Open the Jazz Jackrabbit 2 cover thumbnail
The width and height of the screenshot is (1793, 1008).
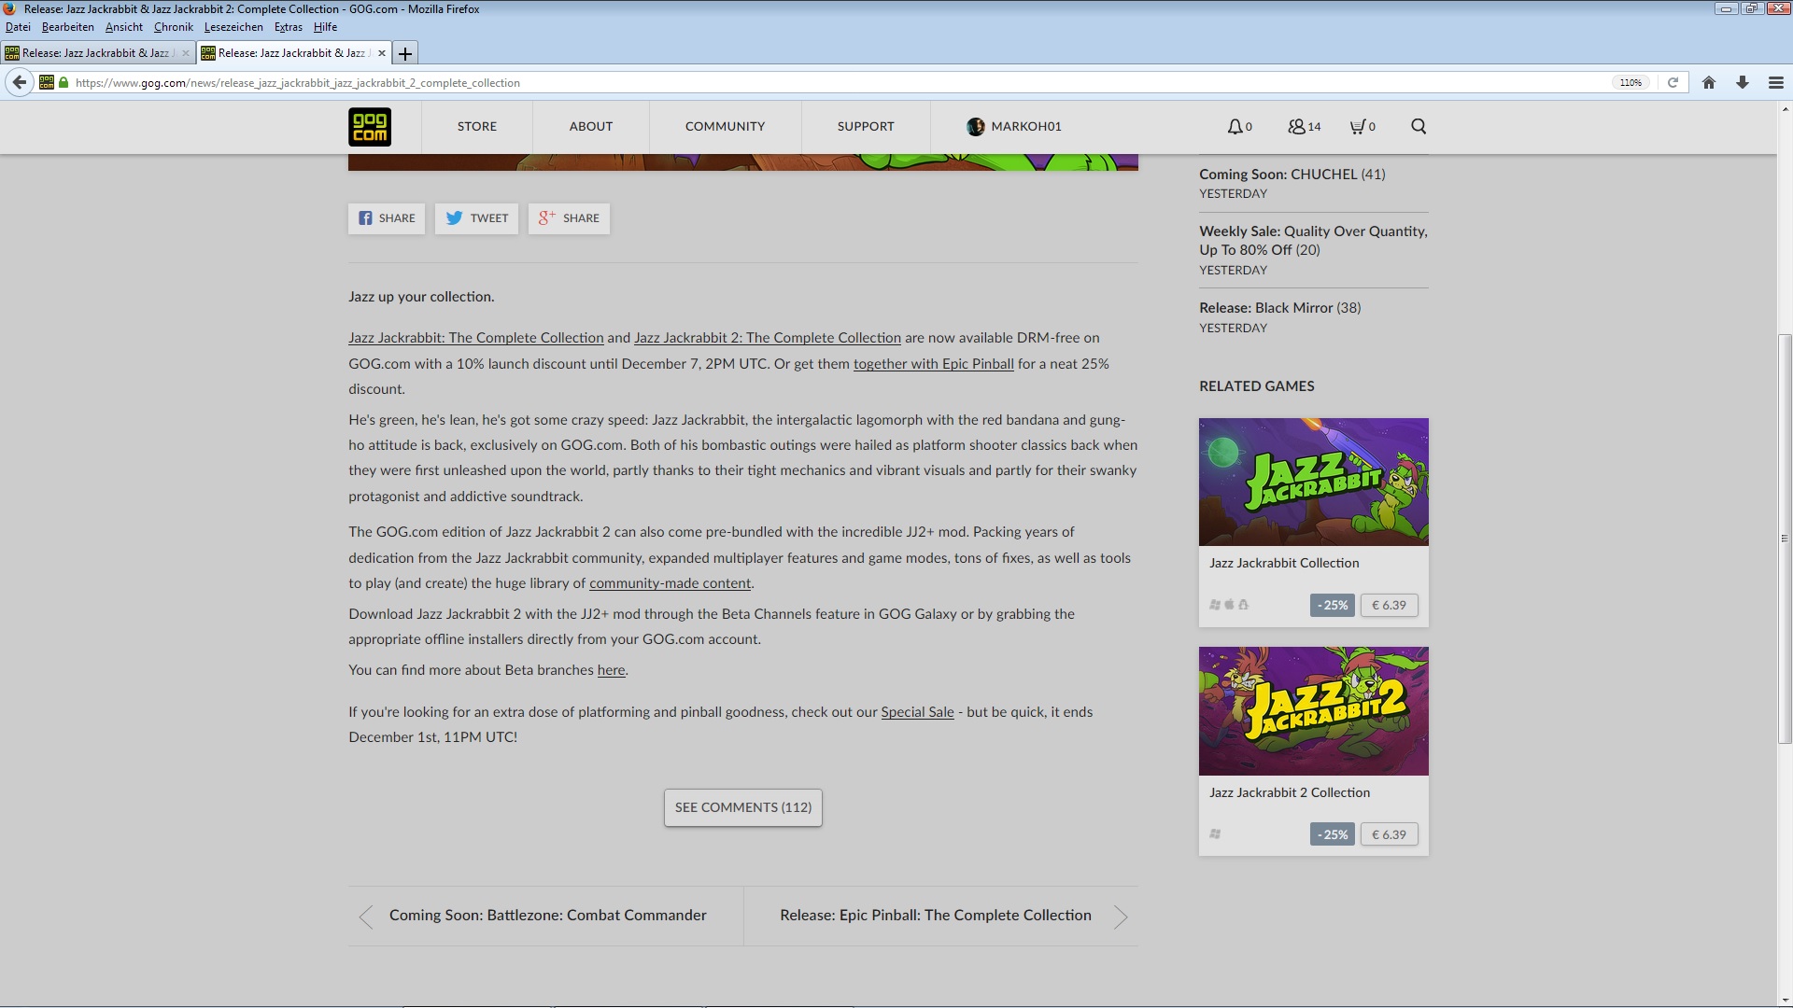pos(1313,711)
